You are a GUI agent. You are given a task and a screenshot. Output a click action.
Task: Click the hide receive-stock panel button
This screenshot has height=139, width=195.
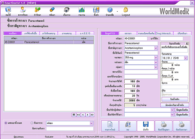175,105
